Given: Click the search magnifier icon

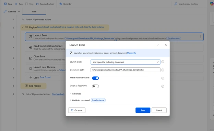Looking at the screenshot, I should click(x=176, y=4).
